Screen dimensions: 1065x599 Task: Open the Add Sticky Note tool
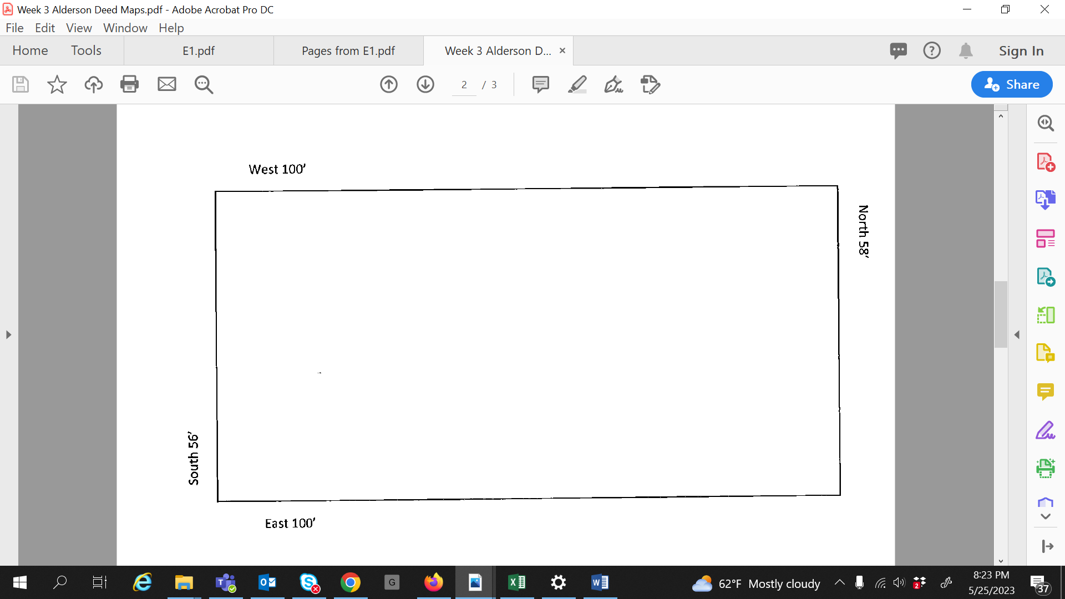pyautogui.click(x=540, y=84)
